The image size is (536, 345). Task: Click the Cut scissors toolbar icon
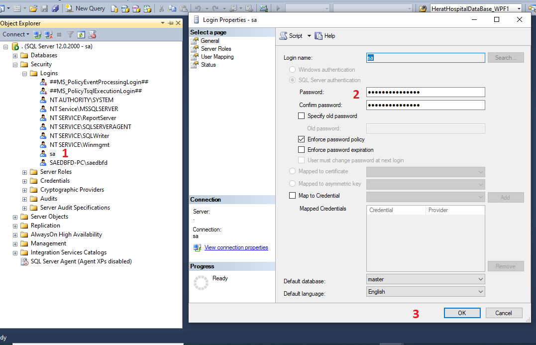point(161,8)
